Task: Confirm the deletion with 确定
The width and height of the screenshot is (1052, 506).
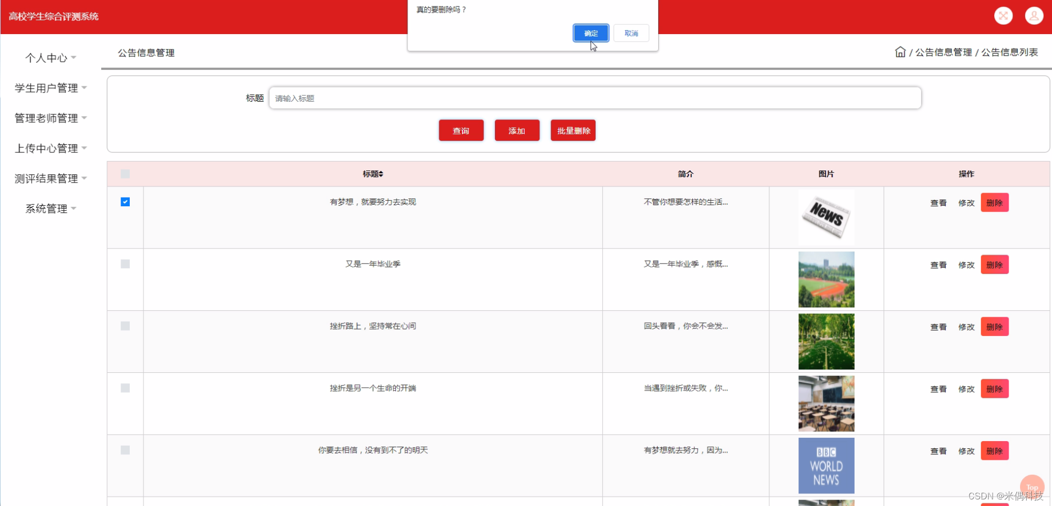Action: point(591,33)
